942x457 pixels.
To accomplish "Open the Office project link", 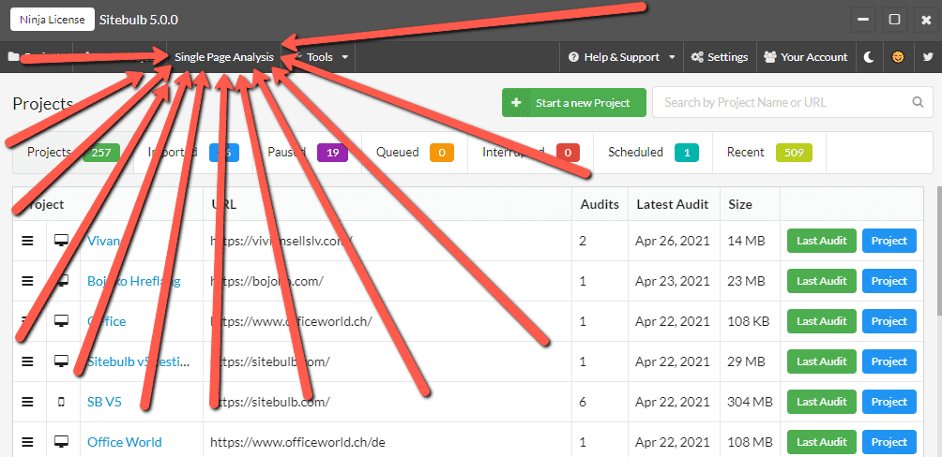I will tap(106, 321).
